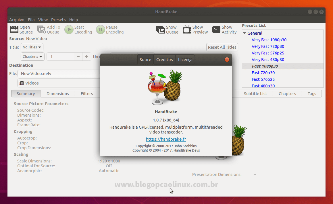
Task: Minimize the HandBrake window
Action: coord(310,12)
